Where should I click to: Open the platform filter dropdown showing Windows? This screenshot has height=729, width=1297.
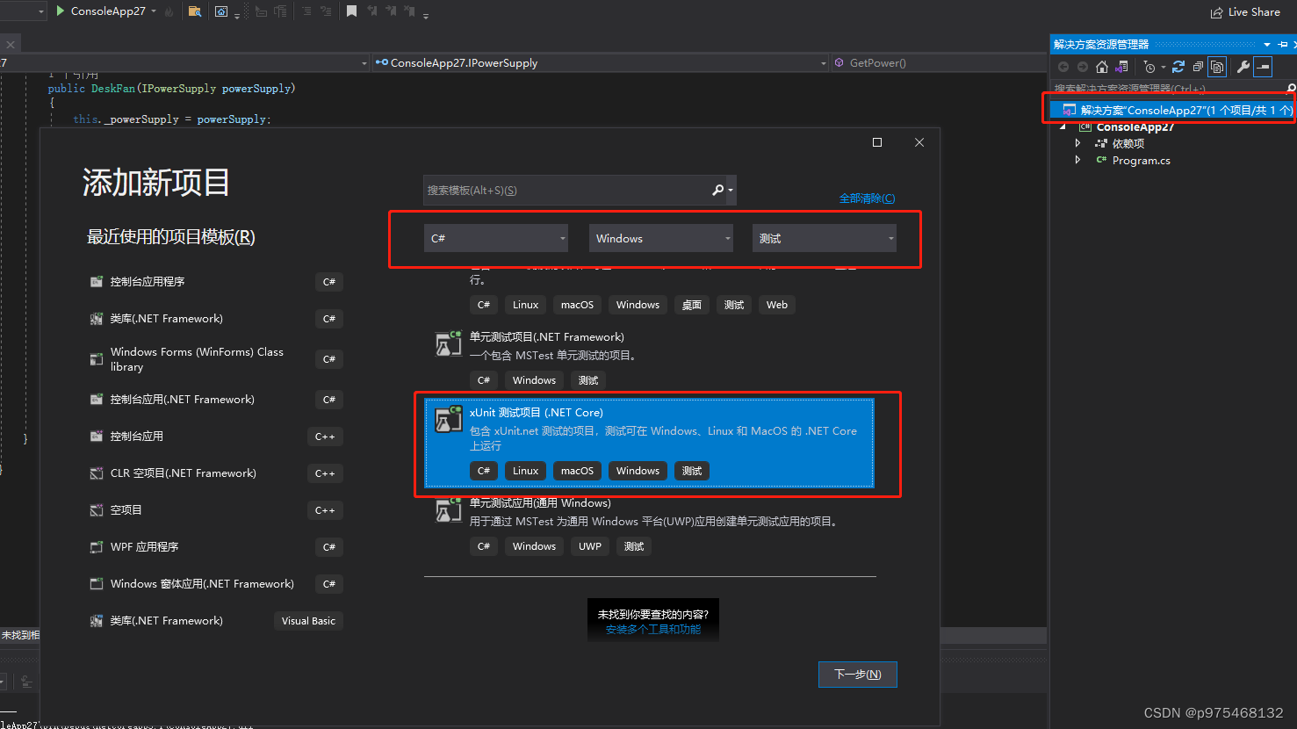tap(661, 238)
